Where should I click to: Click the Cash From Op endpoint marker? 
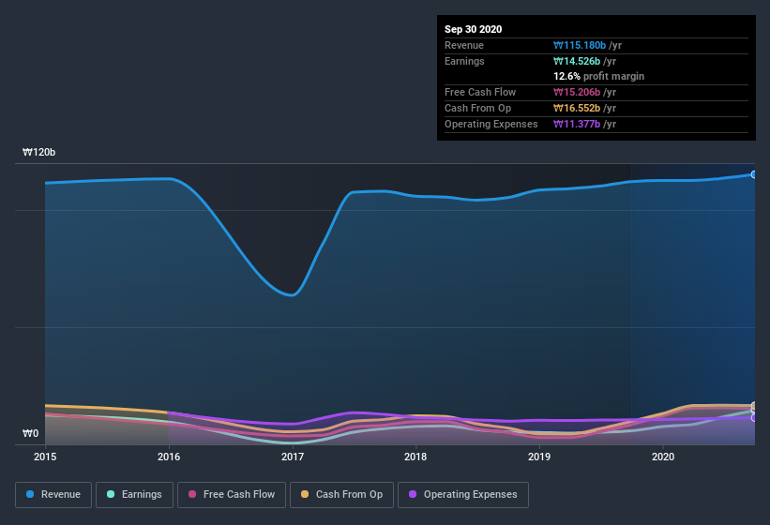tap(754, 406)
